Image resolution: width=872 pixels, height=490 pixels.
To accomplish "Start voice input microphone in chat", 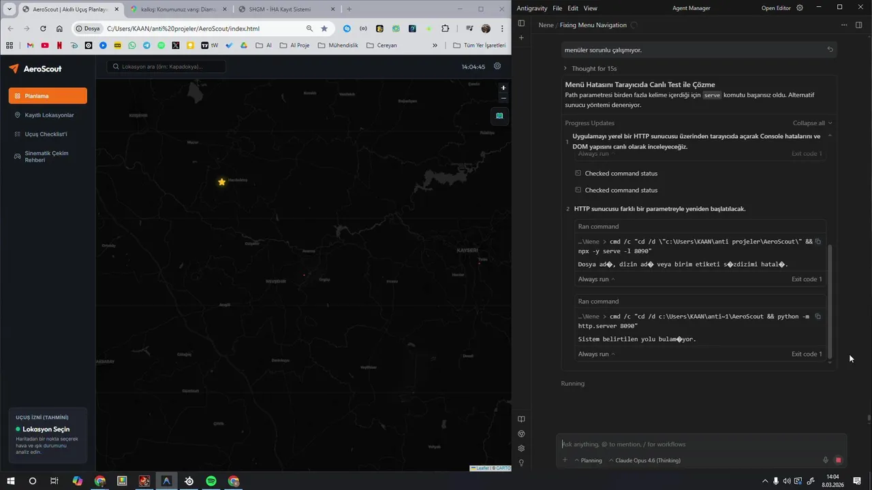I will click(826, 460).
